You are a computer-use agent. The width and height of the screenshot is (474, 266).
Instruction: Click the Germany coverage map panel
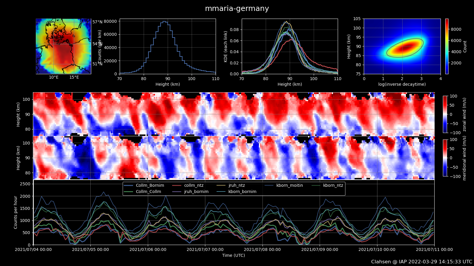63,46
